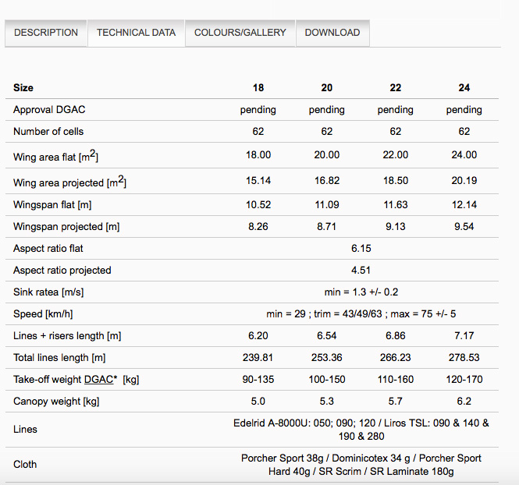Select the Approval DGAC row label
The width and height of the screenshot is (519, 485).
pyautogui.click(x=49, y=109)
